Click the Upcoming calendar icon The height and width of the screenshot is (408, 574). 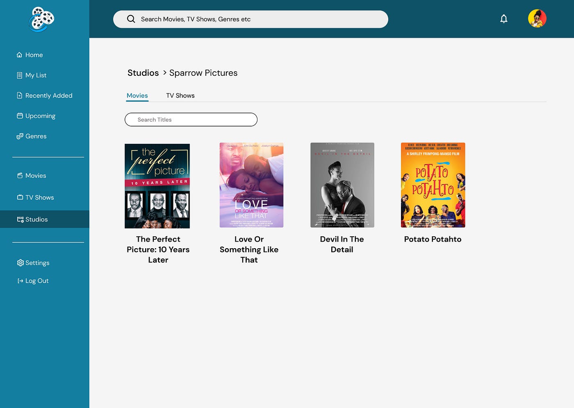pyautogui.click(x=20, y=116)
